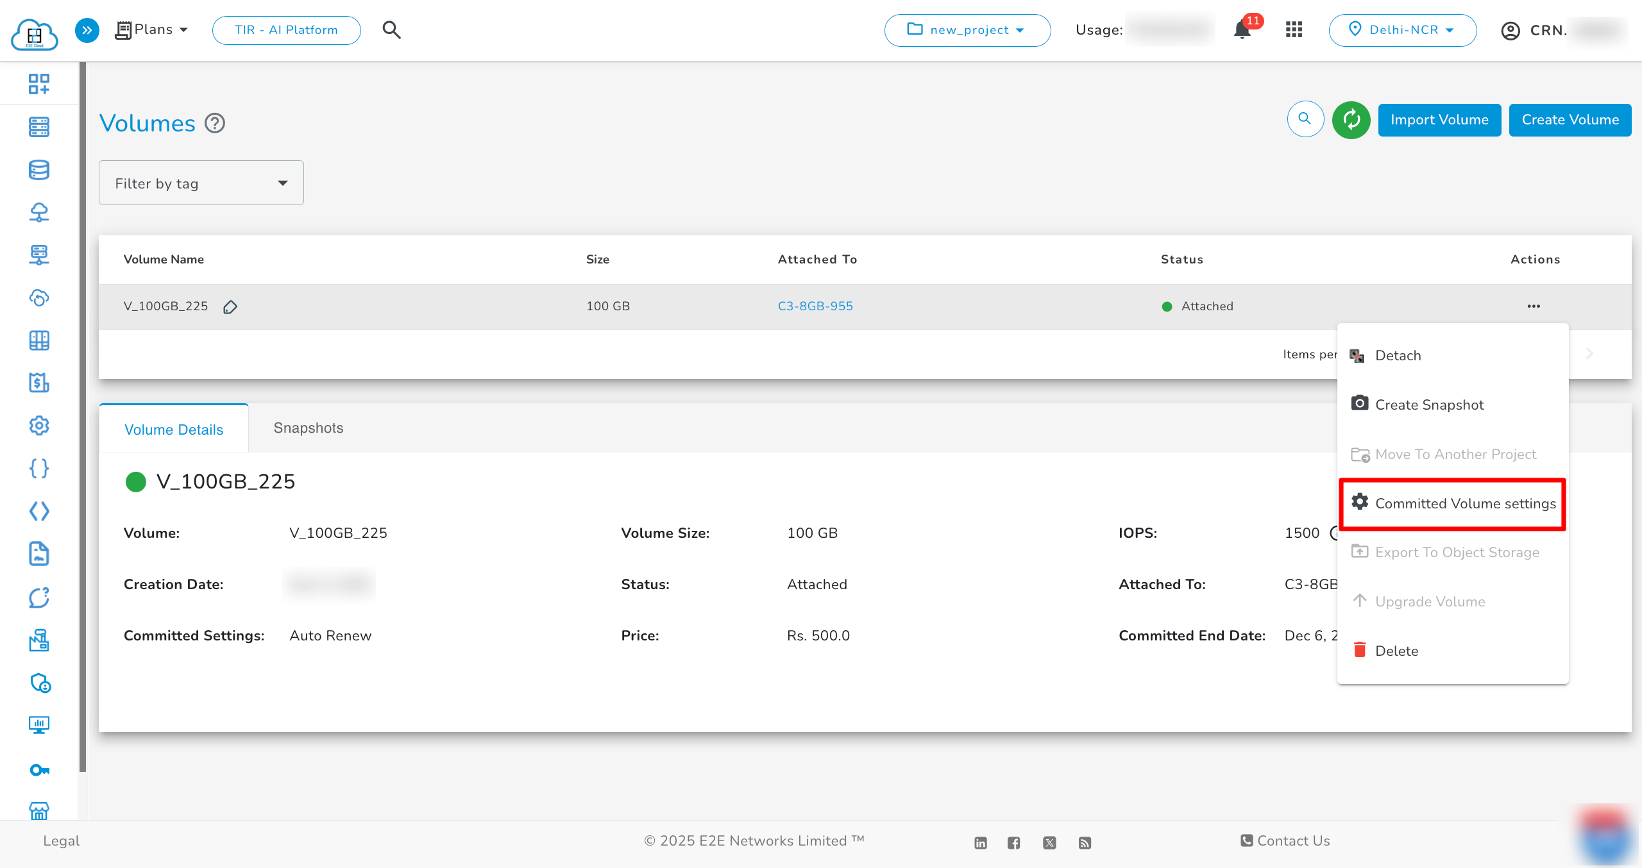Choose Create Snapshot from actions menu
This screenshot has width=1642, height=868.
pos(1429,405)
